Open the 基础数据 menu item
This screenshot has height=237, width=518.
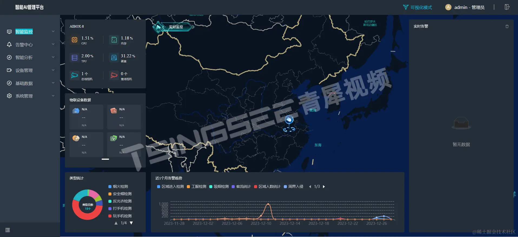30,83
